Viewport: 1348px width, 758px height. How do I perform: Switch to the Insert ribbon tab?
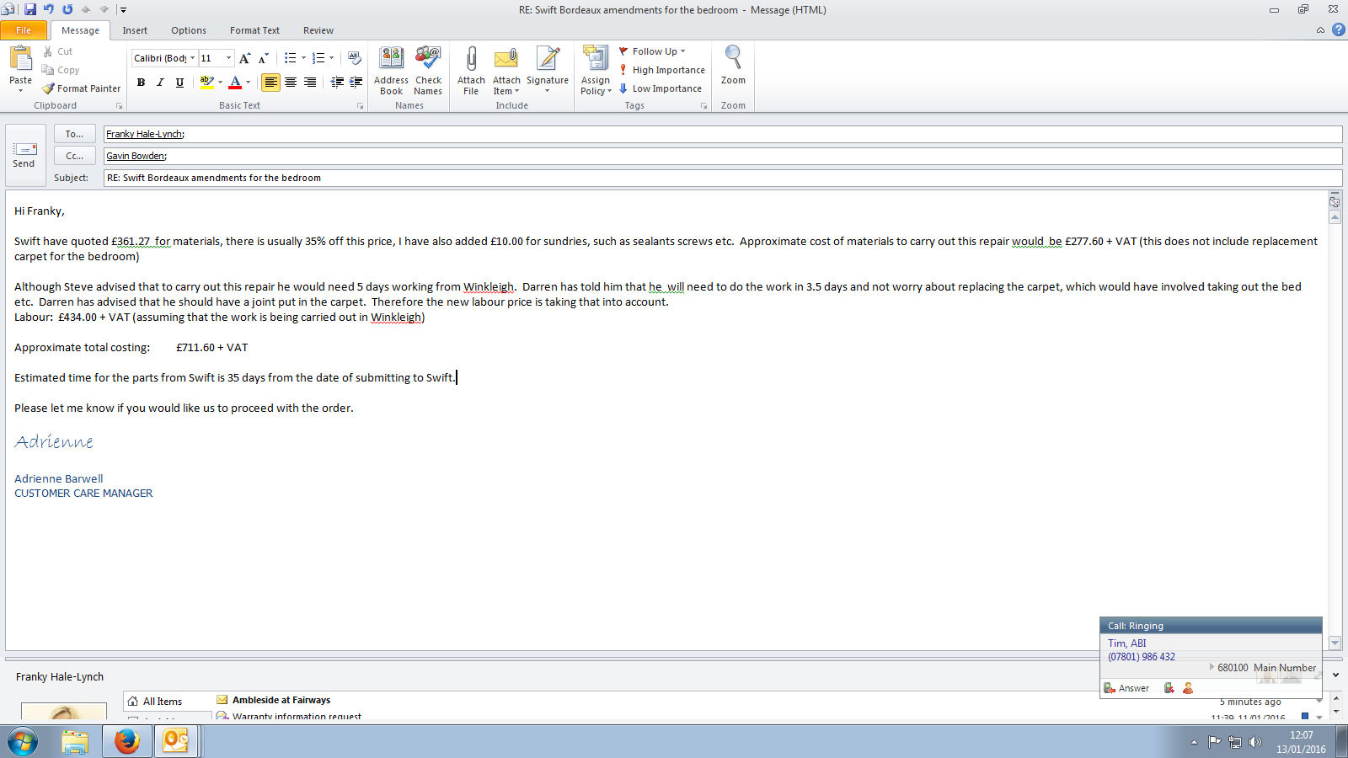135,30
